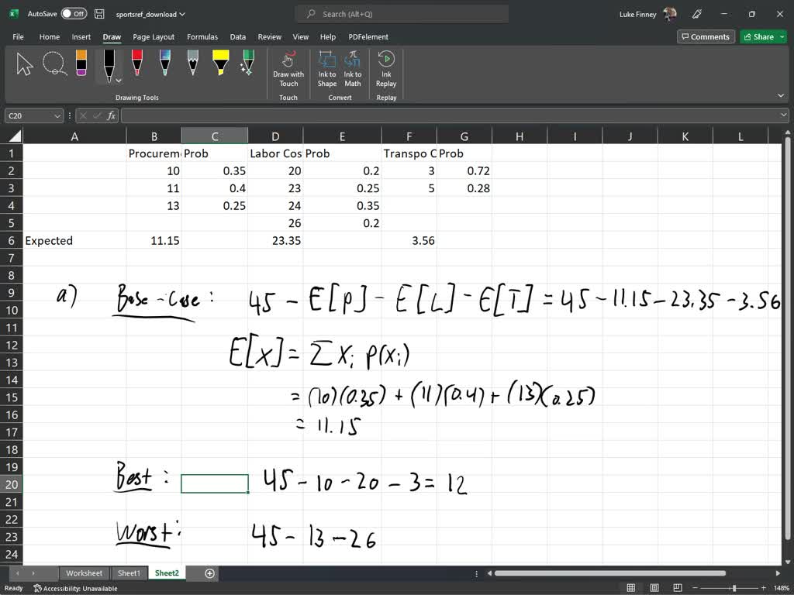This screenshot has height=595, width=794.
Task: Open the Name Box dropdown
Action: point(57,115)
